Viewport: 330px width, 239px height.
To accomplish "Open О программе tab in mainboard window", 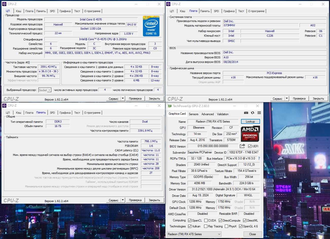I will coord(256,11).
